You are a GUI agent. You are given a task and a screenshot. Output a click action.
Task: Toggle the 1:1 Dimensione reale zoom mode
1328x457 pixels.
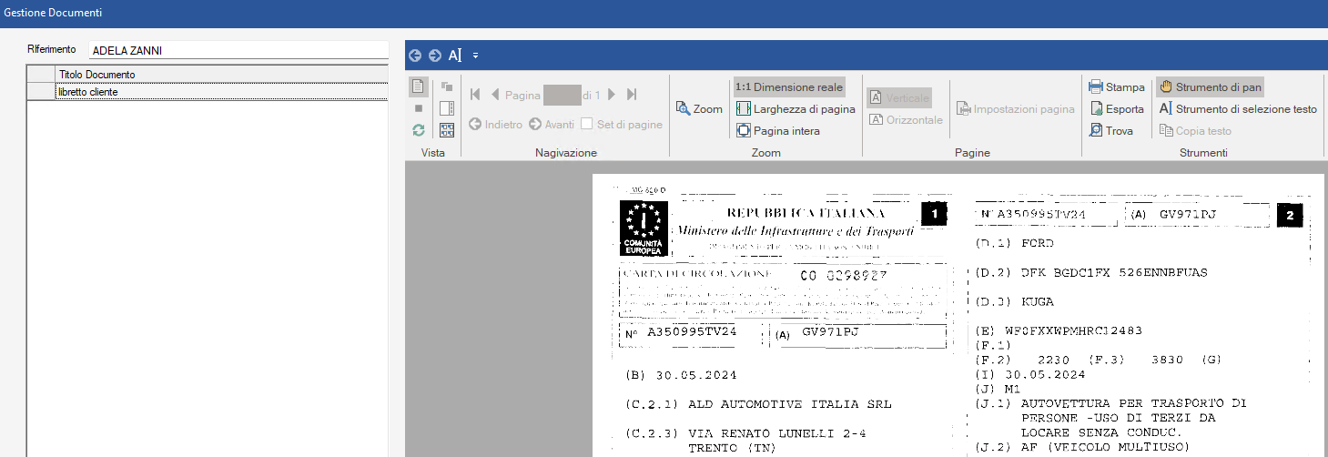point(789,86)
